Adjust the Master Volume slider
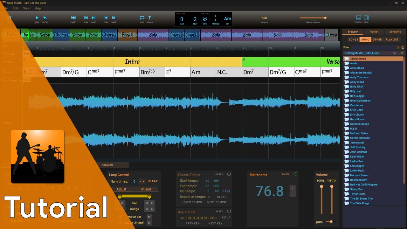407x229 pixels. pyautogui.click(x=313, y=18)
